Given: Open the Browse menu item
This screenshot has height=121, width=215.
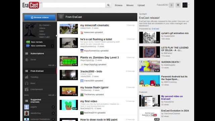Looking at the screenshot, I should [x=119, y=5].
